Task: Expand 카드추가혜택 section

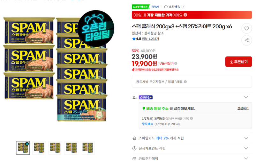Action: pos(246,158)
